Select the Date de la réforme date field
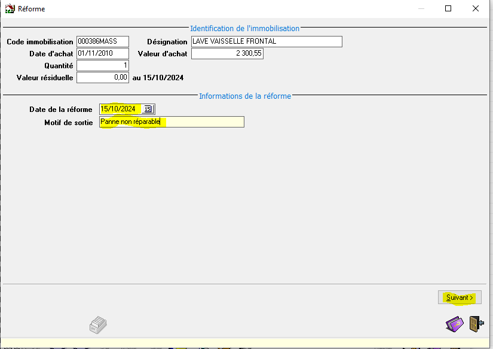The height and width of the screenshot is (349, 493). [120, 109]
